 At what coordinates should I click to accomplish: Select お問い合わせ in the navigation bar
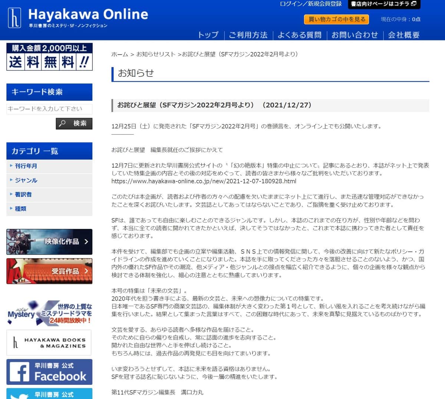pos(355,35)
